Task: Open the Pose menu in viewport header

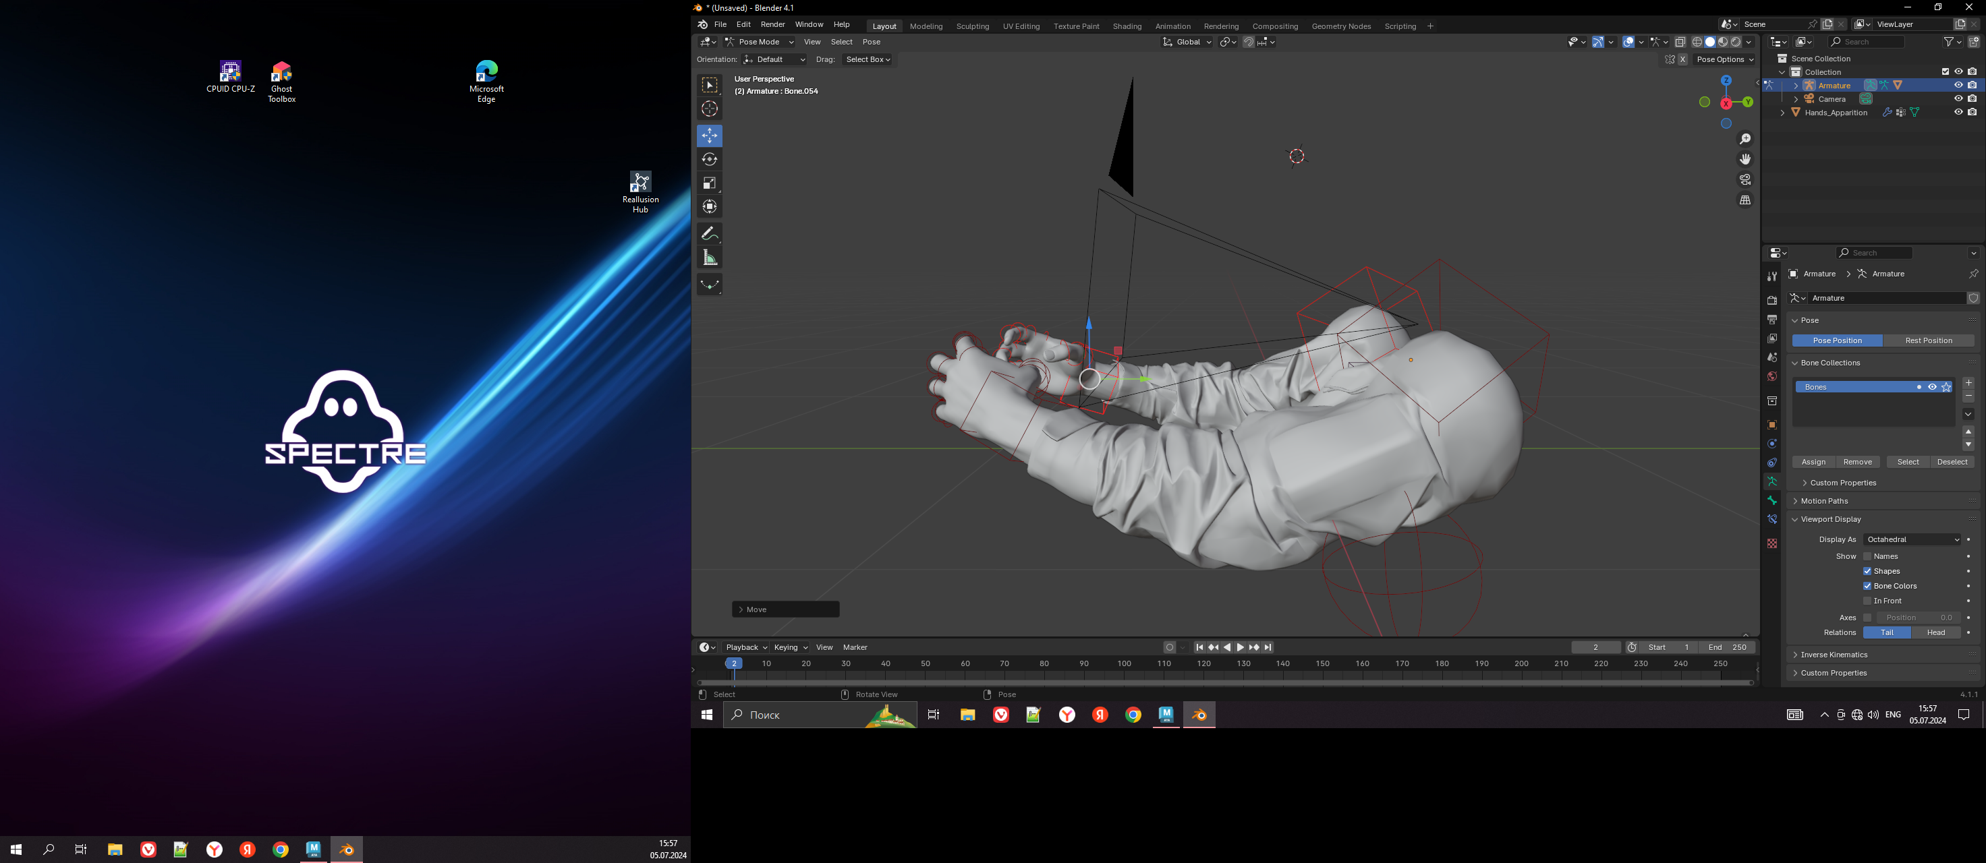Action: pos(871,42)
